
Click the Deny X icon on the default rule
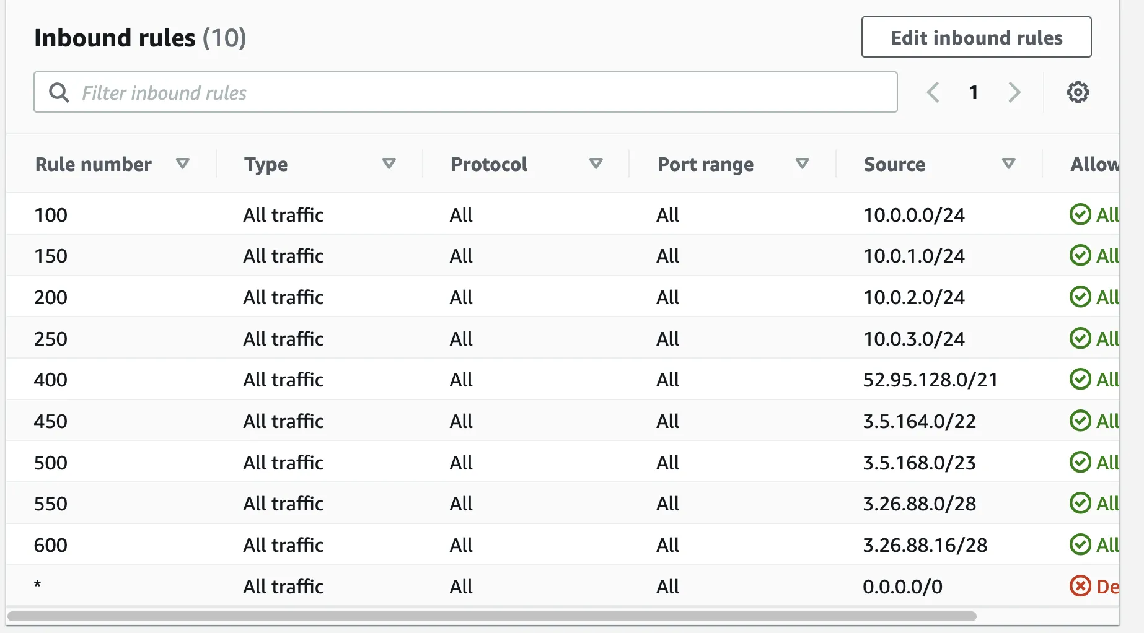click(1080, 586)
